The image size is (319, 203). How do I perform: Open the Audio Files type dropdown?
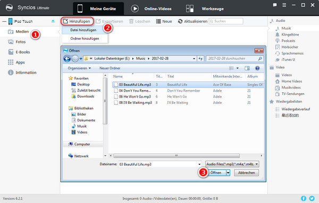[x=232, y=164]
